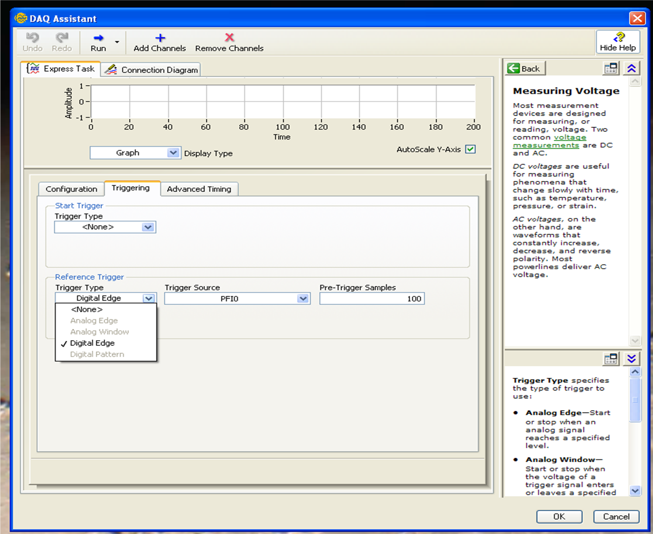
Task: Click the Start Trigger group label
Action: [79, 205]
